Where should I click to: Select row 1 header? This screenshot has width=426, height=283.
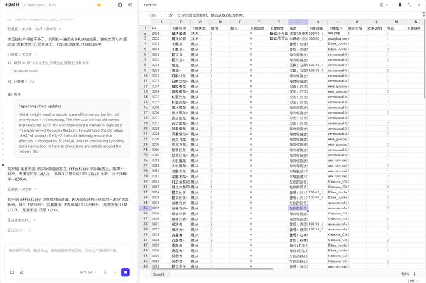pos(145,28)
